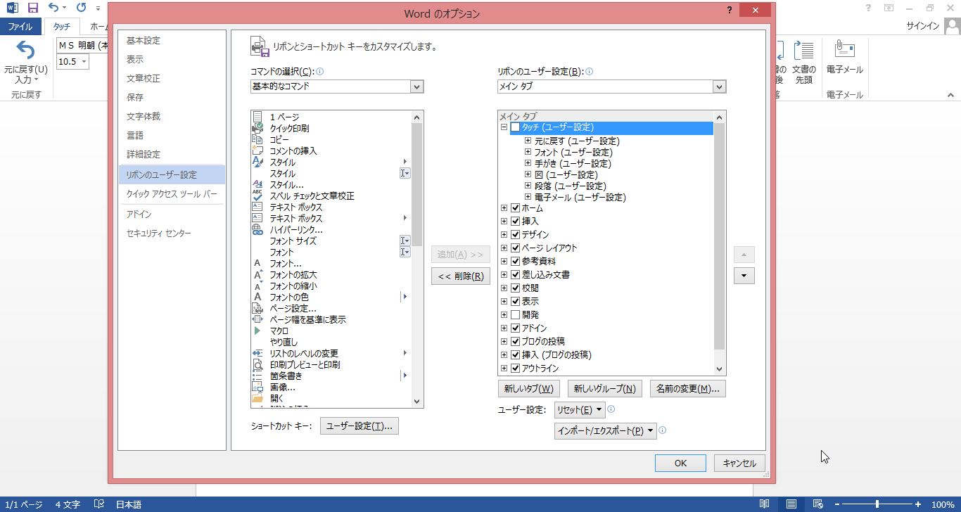Click ショートカット キー ユーザー設定 button

tap(359, 426)
